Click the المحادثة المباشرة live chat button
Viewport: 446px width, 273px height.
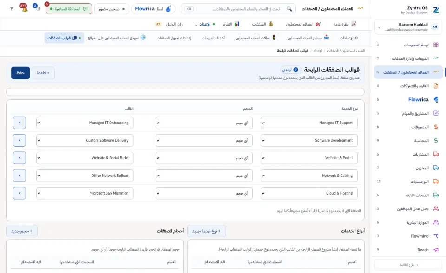(x=69, y=9)
